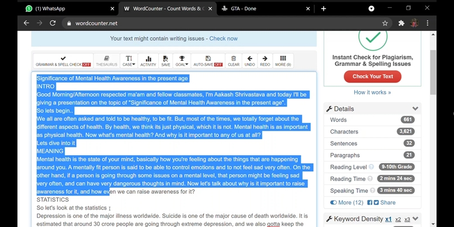
Task: Open a new browser tab
Action: (323, 8)
